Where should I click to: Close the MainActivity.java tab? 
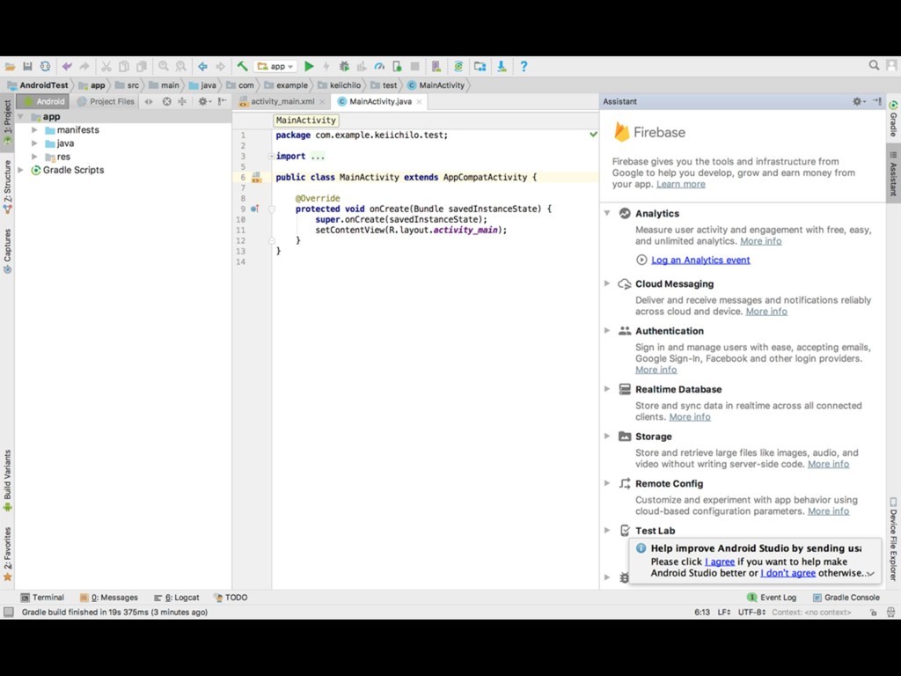point(420,102)
